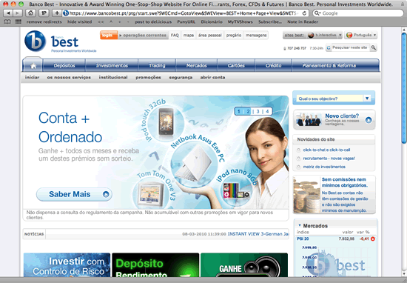Select institucional submenu item
Viewport: 407px width, 283px height.
(113, 78)
